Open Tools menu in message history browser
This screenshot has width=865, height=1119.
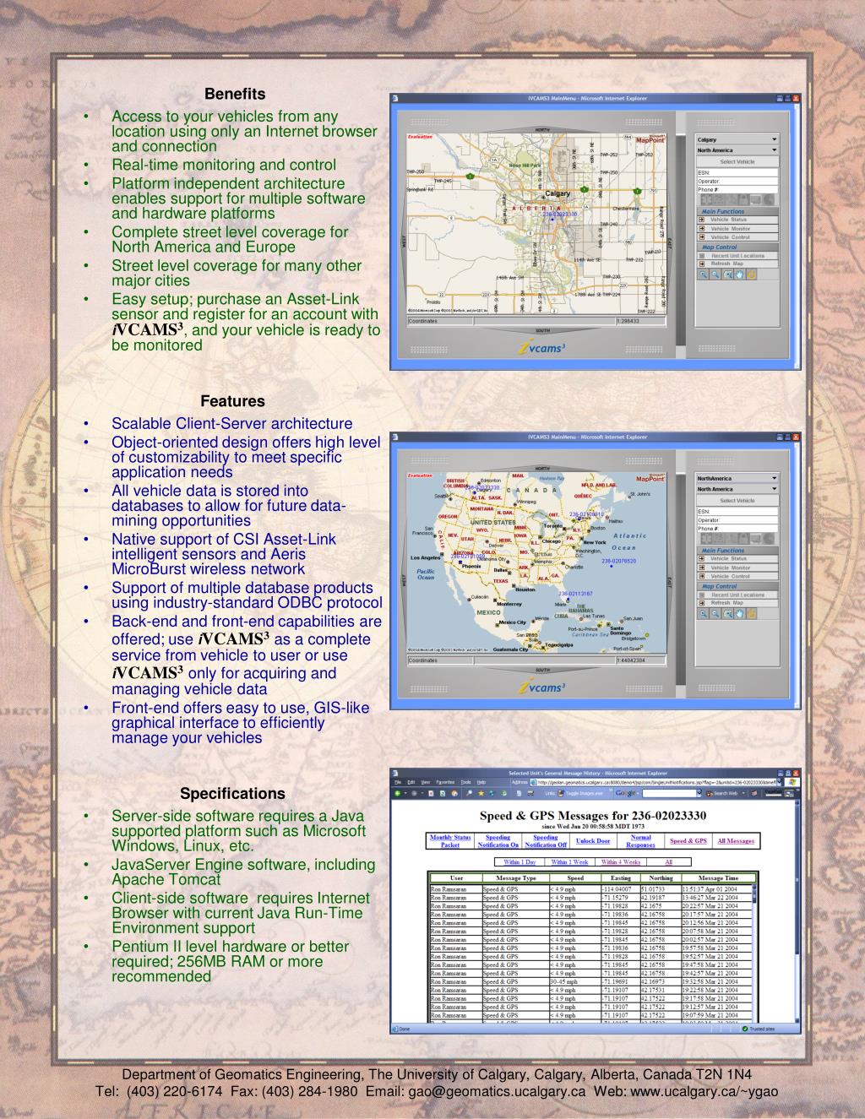tap(465, 782)
